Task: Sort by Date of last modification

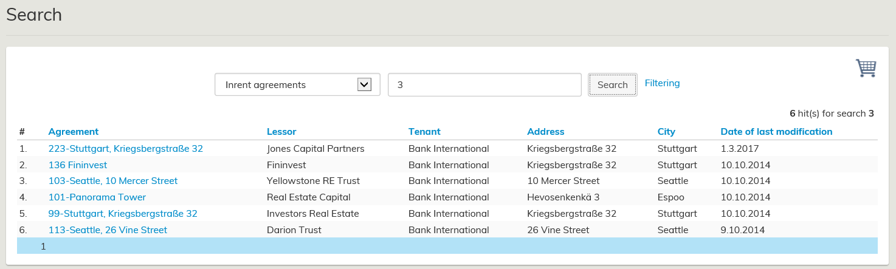Action: [776, 132]
